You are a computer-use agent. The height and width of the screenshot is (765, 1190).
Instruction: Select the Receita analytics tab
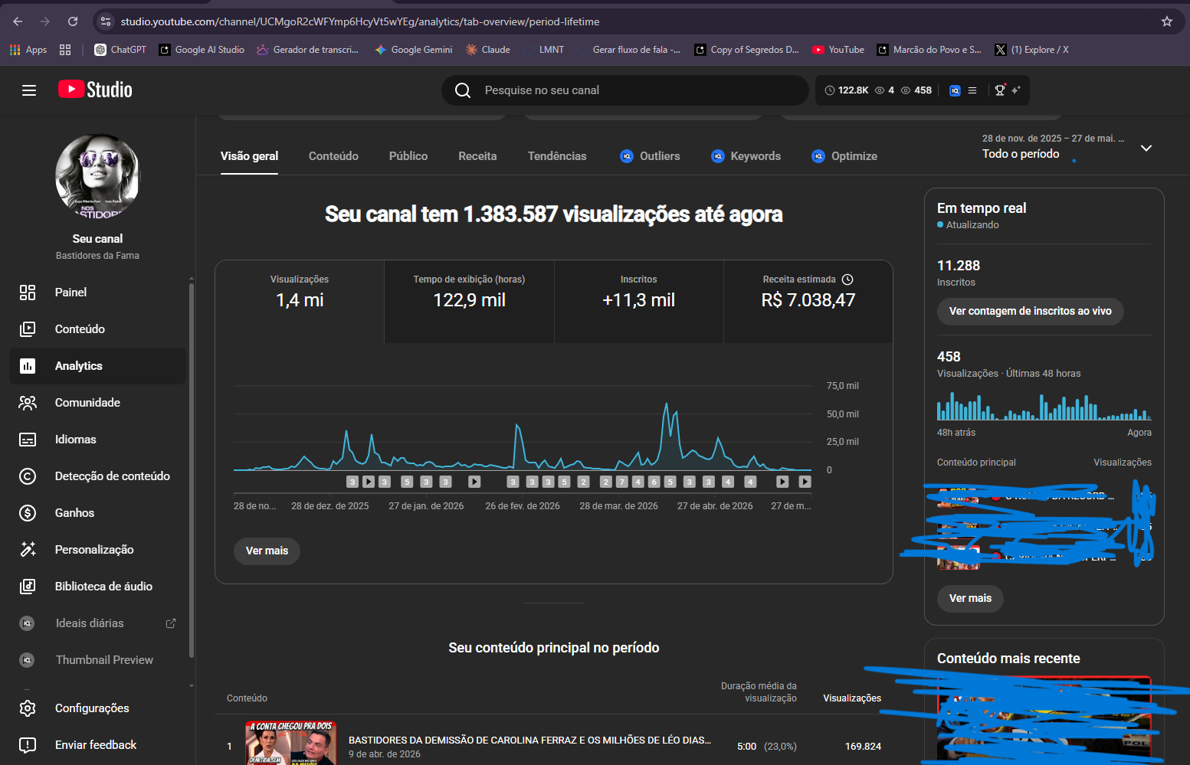tap(477, 156)
